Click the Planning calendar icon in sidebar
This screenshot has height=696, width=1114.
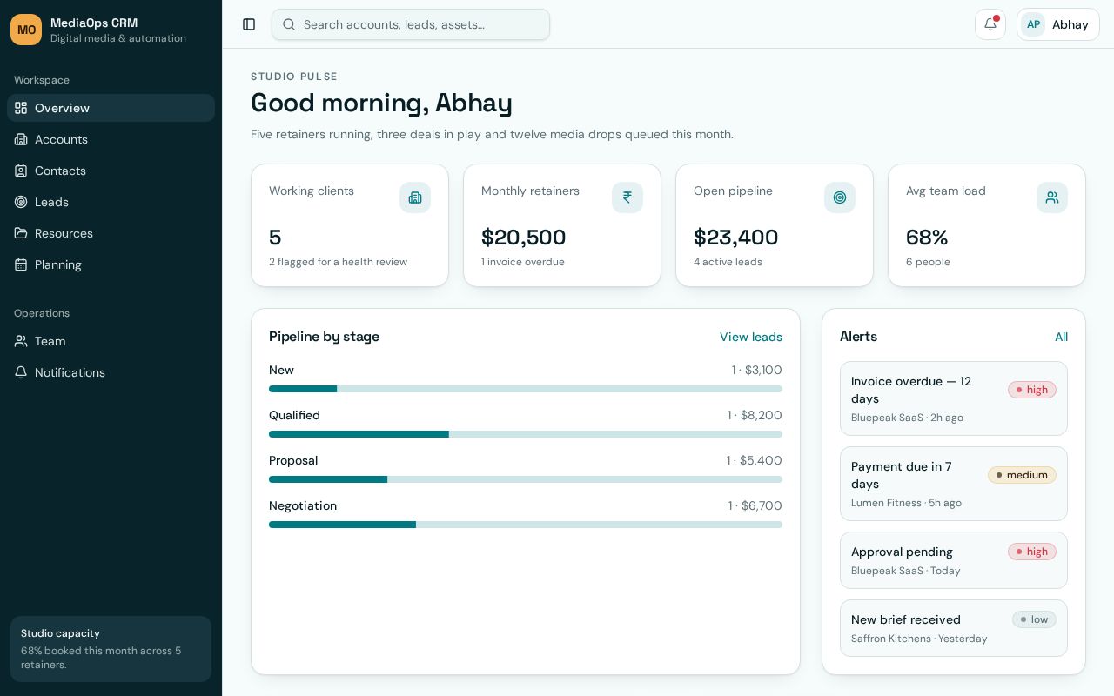click(x=21, y=264)
